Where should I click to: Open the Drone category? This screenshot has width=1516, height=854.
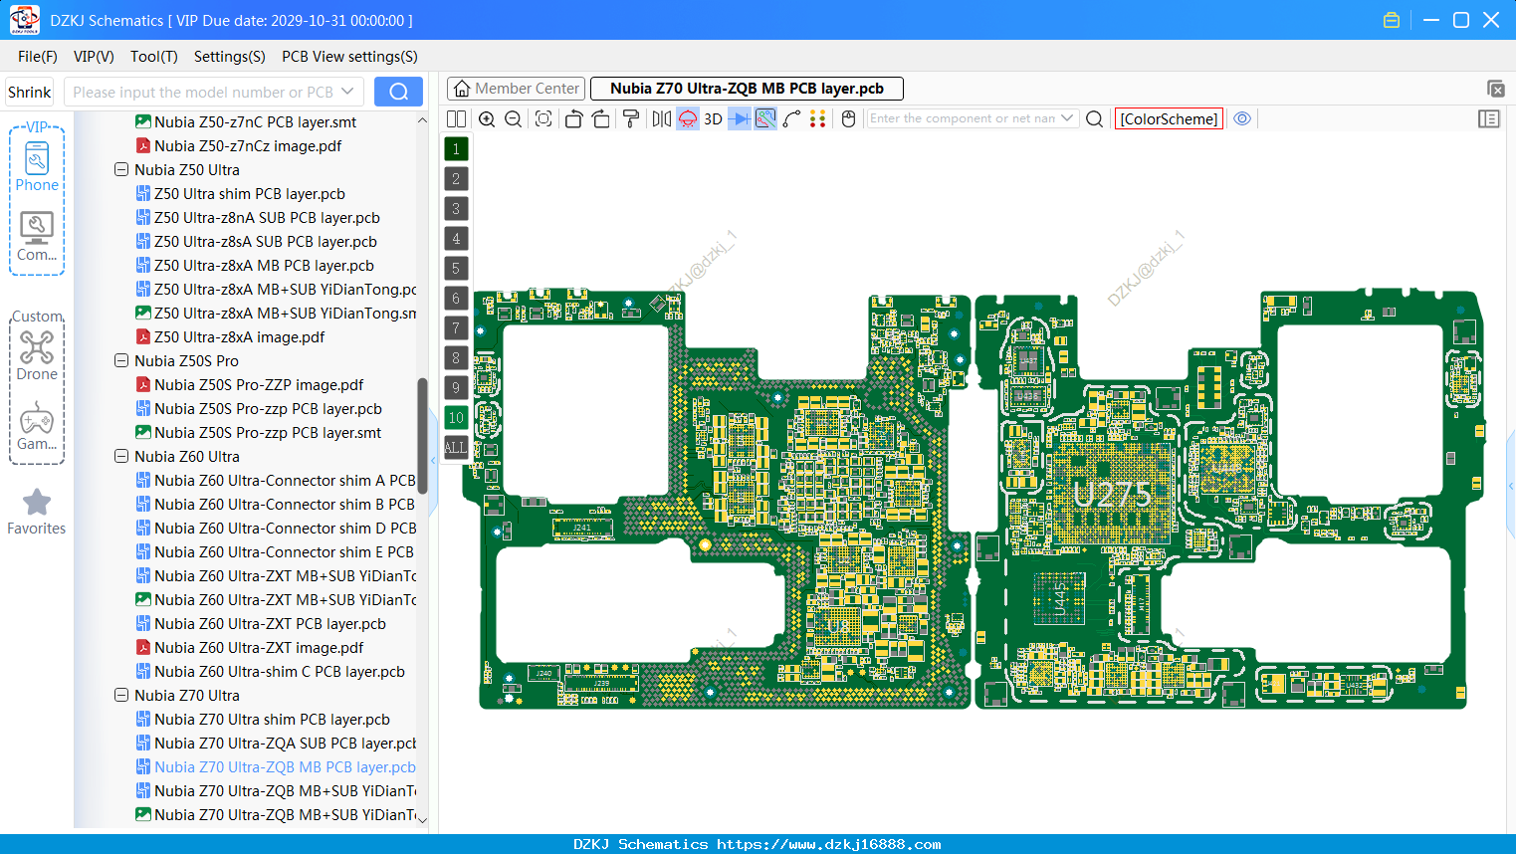pyautogui.click(x=37, y=355)
